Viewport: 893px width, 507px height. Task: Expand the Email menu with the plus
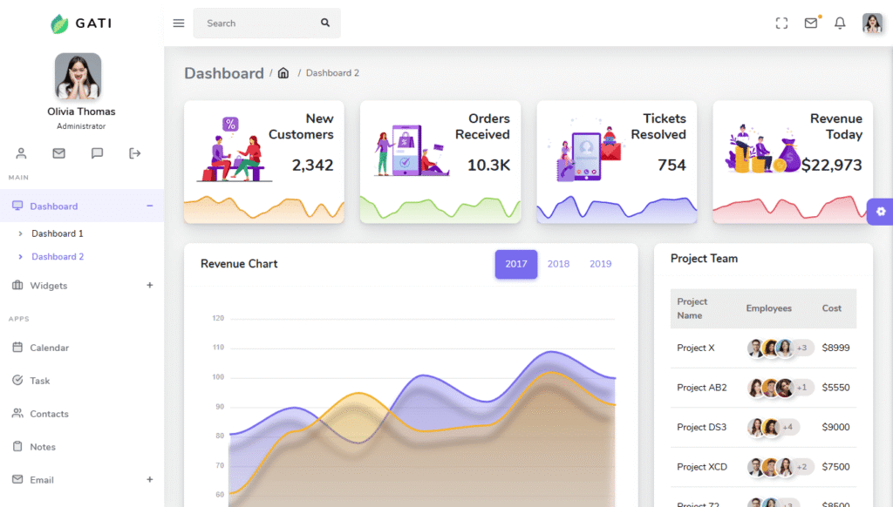pos(150,480)
